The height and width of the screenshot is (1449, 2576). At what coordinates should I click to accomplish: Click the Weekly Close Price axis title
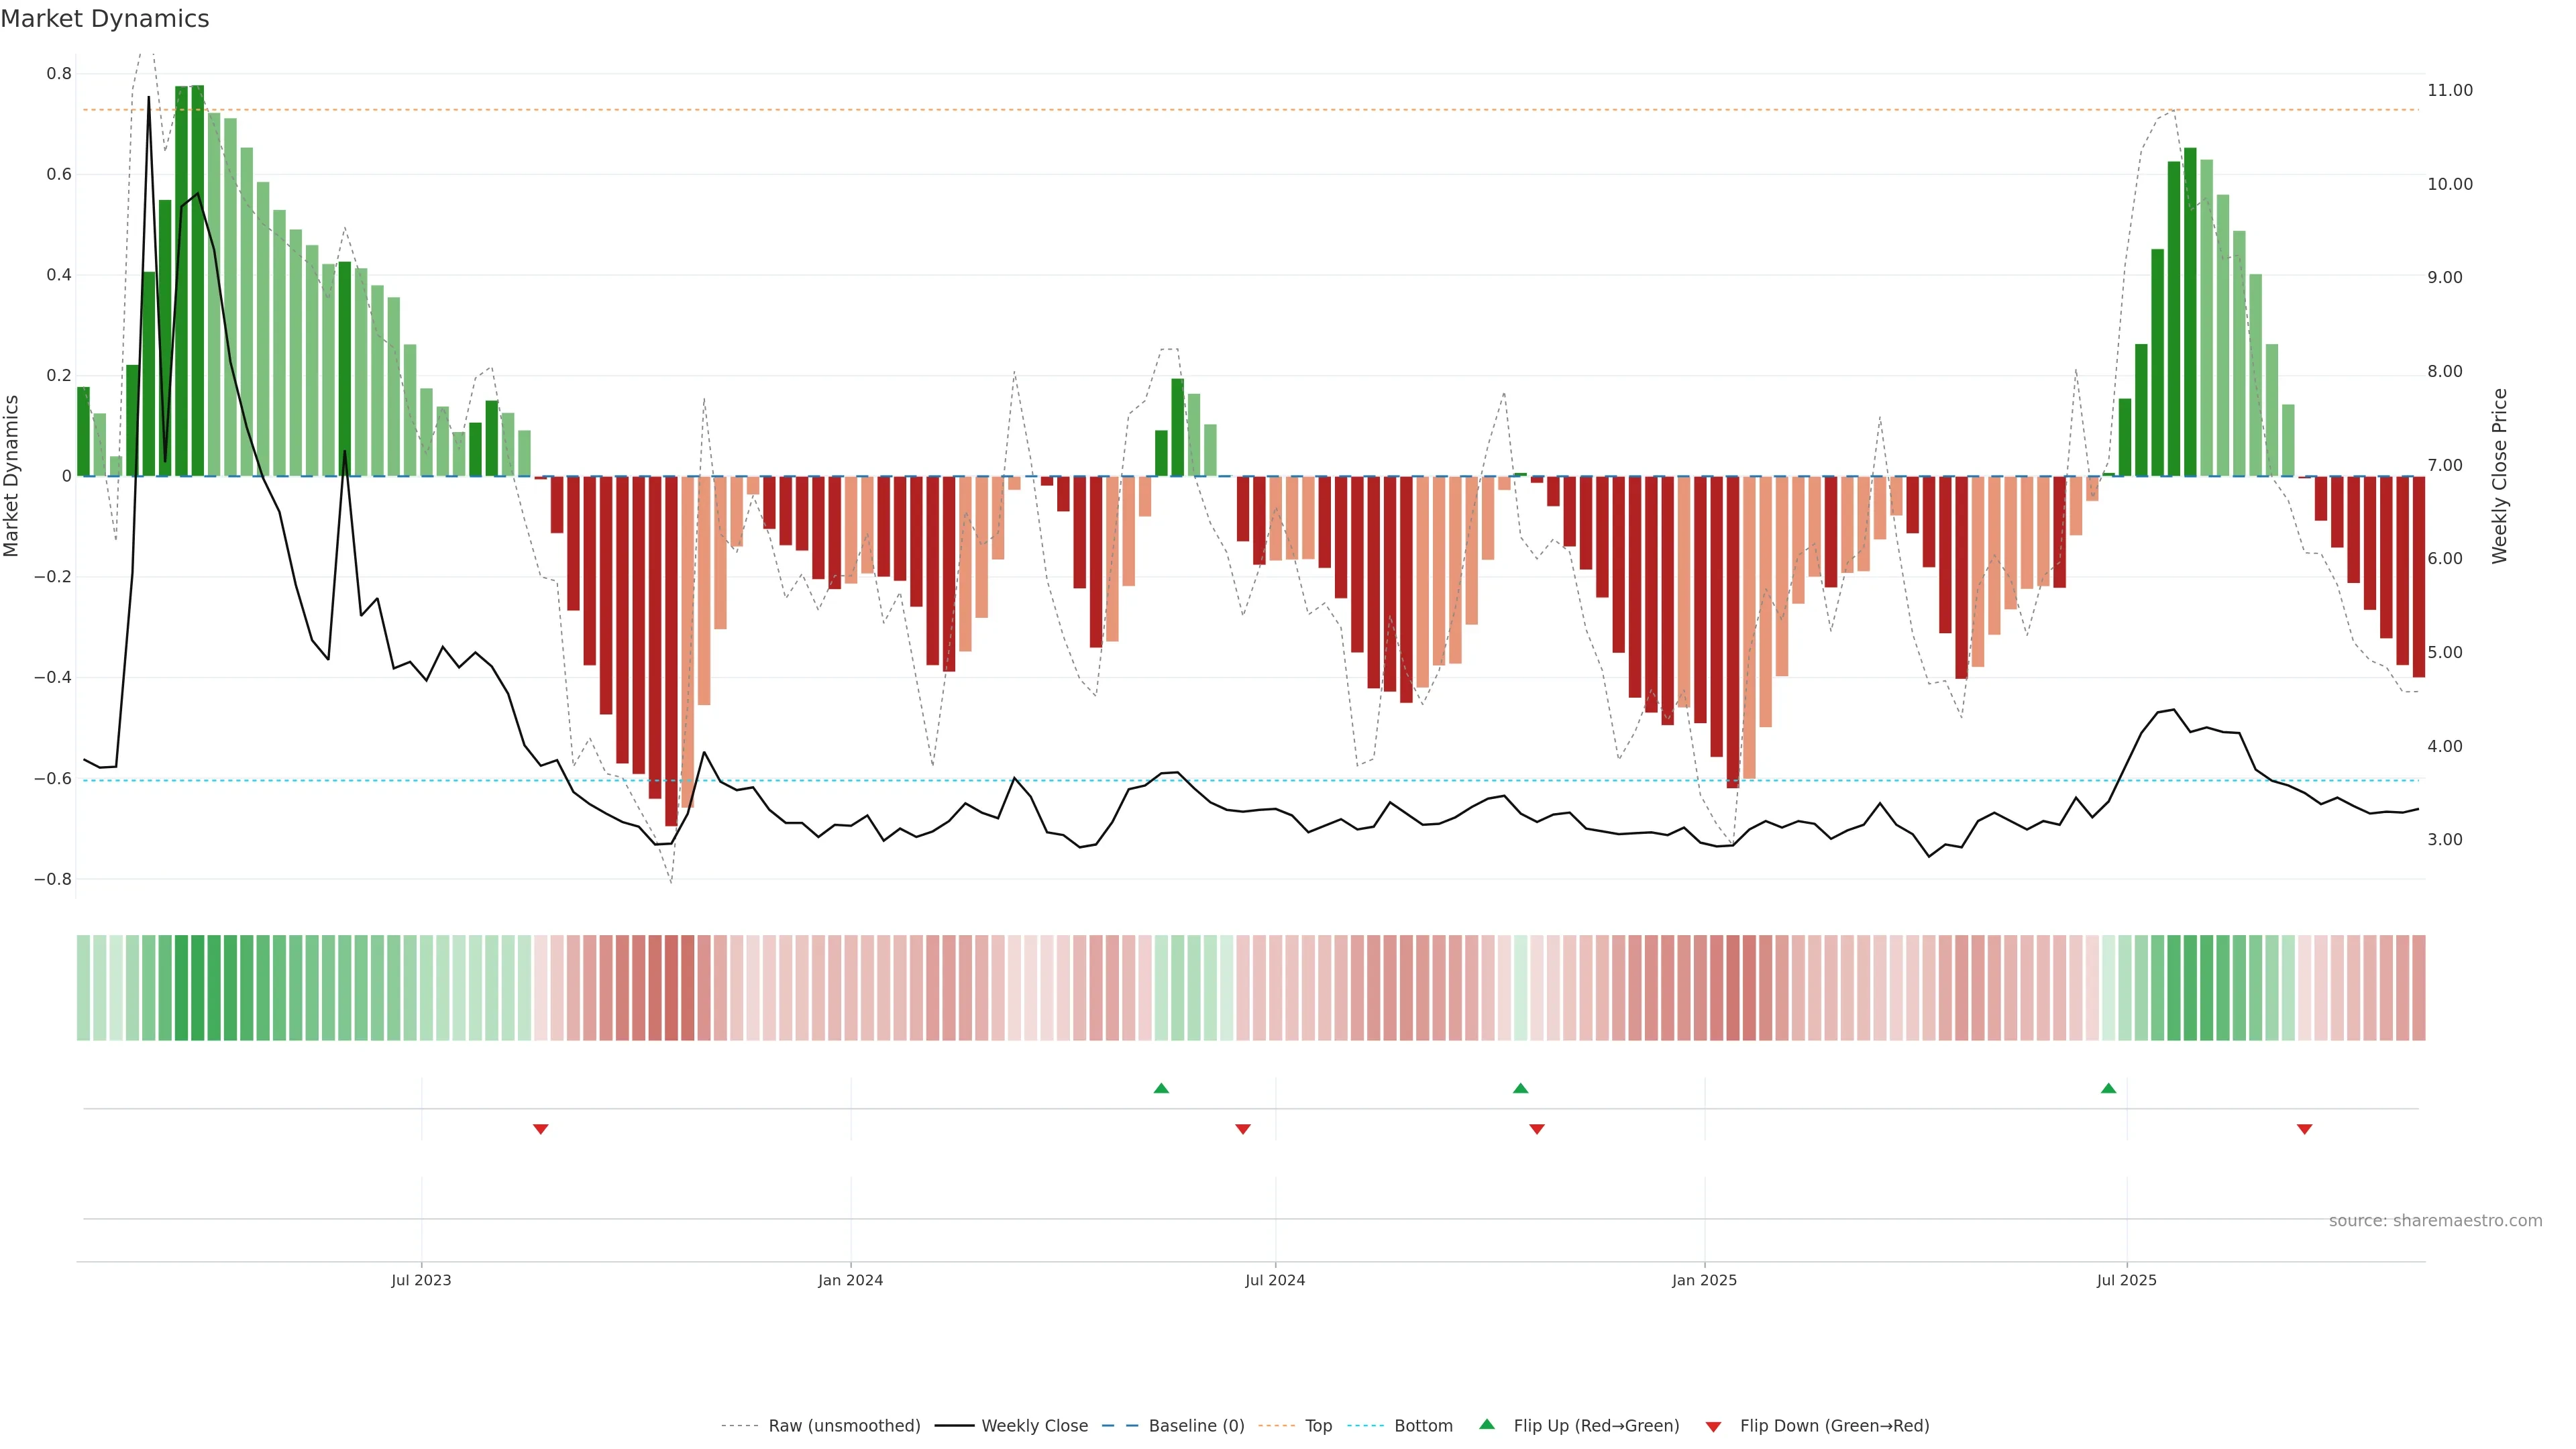(2499, 476)
